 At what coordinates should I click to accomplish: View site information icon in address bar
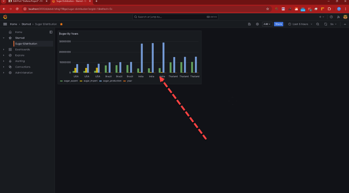pyautogui.click(x=25, y=9)
